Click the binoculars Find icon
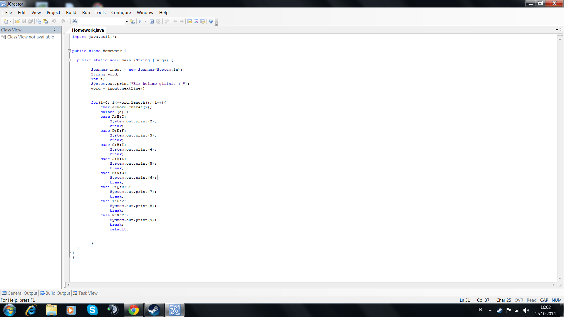This screenshot has height=317, width=564. coord(75,21)
